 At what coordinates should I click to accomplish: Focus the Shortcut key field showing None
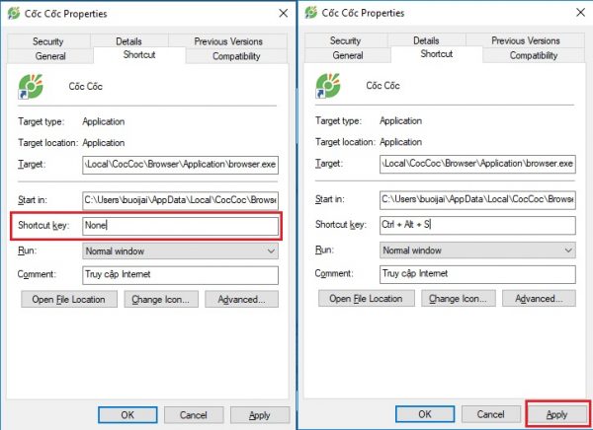[181, 226]
